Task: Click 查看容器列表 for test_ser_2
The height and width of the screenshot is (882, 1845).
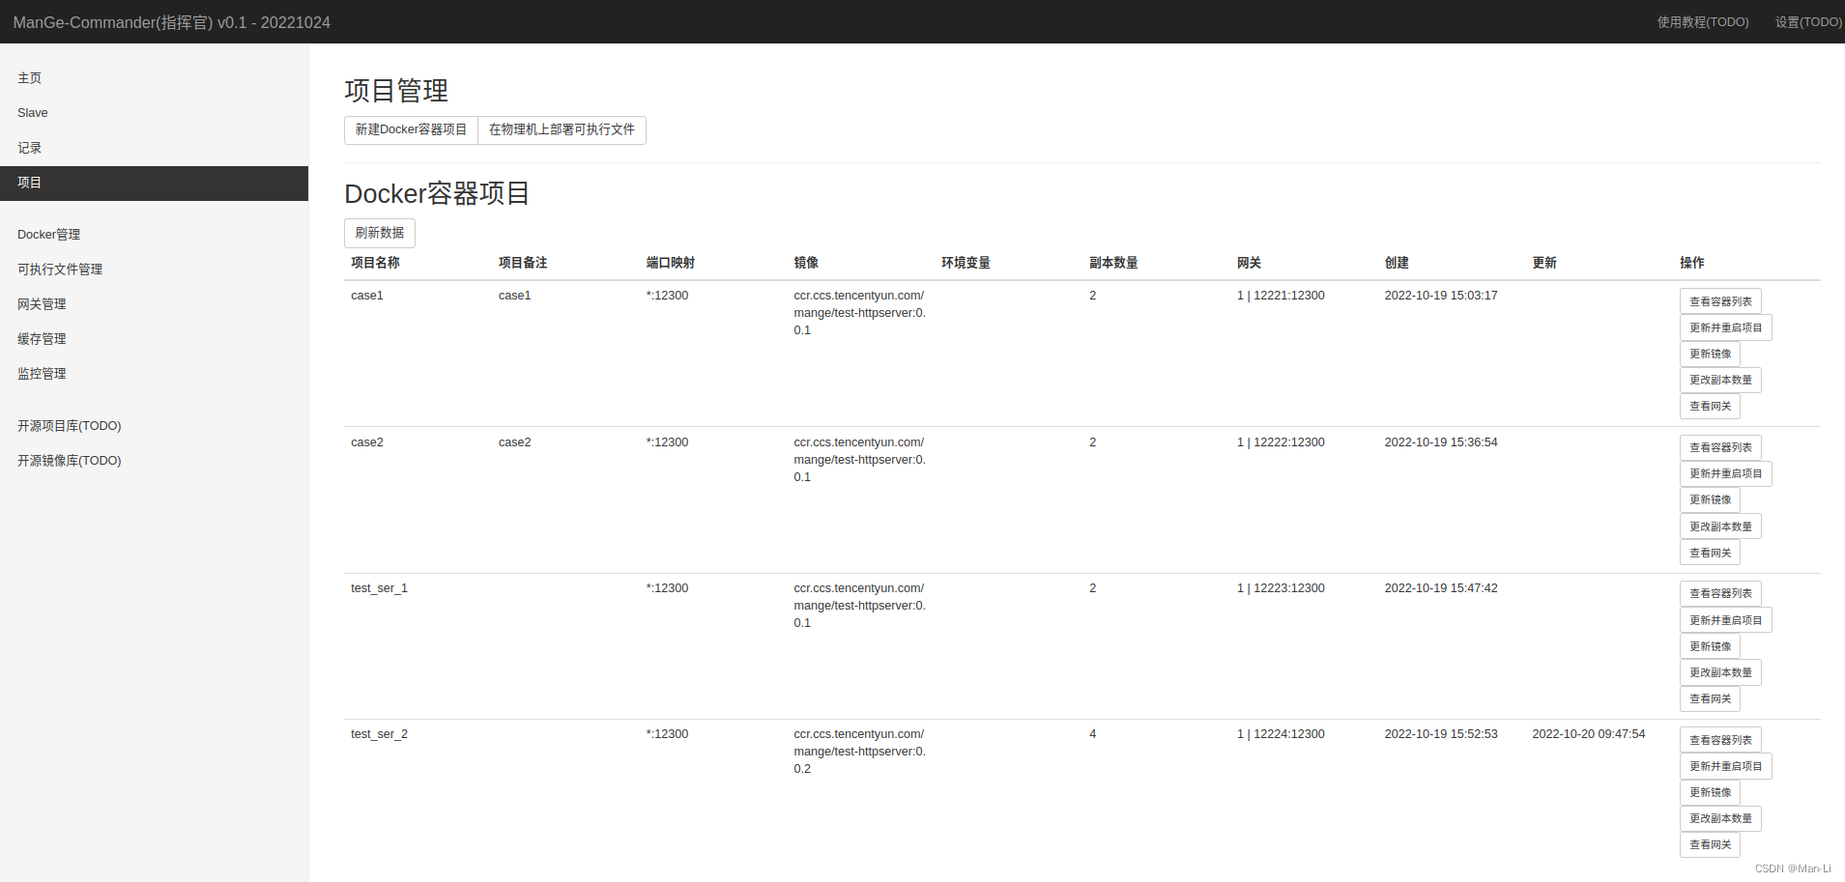Action: [x=1720, y=740]
